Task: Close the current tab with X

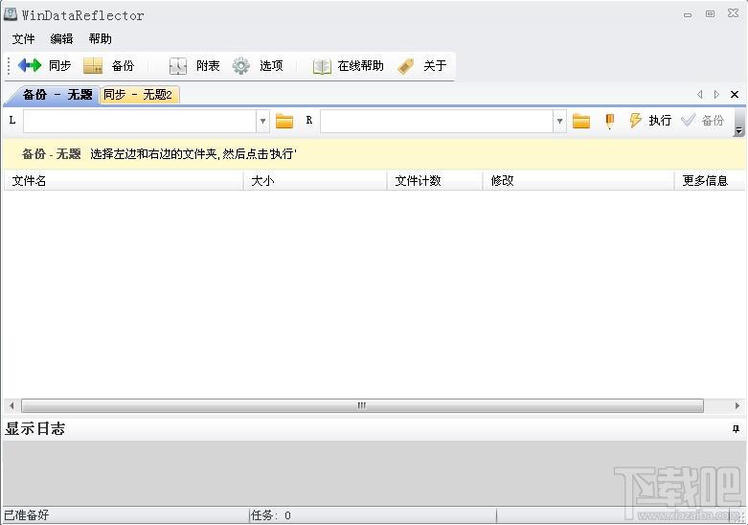Action: click(x=735, y=95)
